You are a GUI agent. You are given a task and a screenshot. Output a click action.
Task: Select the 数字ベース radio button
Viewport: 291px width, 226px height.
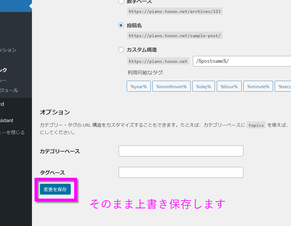(121, 2)
